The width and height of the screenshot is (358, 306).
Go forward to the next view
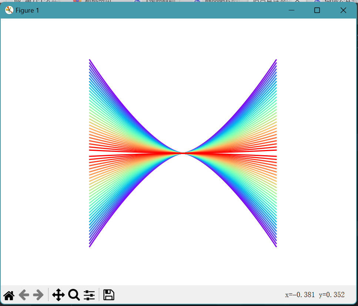tap(39, 295)
